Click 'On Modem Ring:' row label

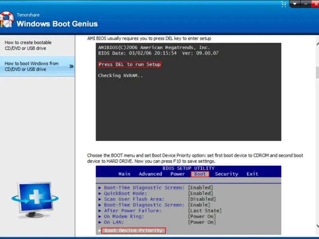124,216
